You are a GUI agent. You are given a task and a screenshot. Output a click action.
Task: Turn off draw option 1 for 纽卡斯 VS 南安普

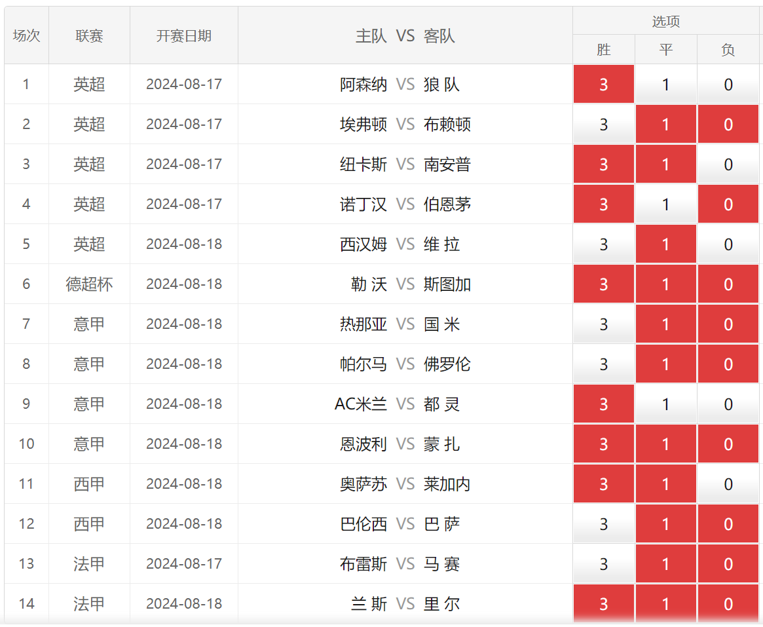[665, 164]
